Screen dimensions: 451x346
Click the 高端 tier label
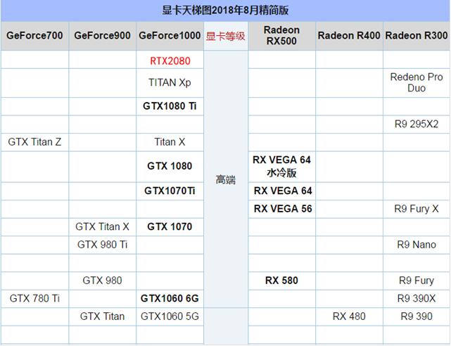point(225,180)
